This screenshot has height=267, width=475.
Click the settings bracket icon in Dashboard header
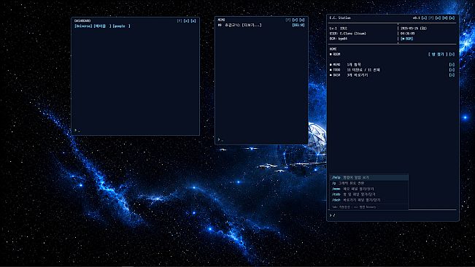tap(186, 21)
